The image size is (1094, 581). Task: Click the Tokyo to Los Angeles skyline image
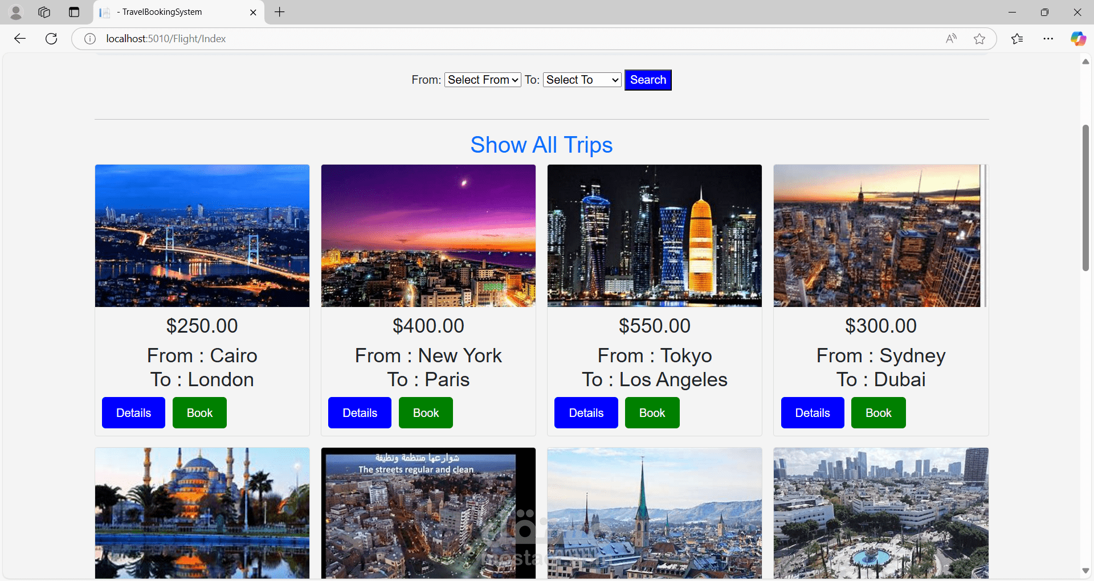tap(655, 236)
